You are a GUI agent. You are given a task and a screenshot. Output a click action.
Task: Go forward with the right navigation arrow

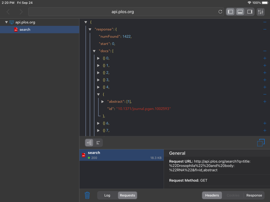pyautogui.click(x=21, y=12)
